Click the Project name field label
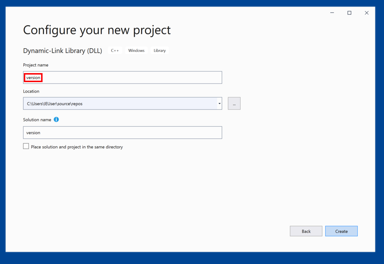This screenshot has width=384, height=264. (x=36, y=65)
